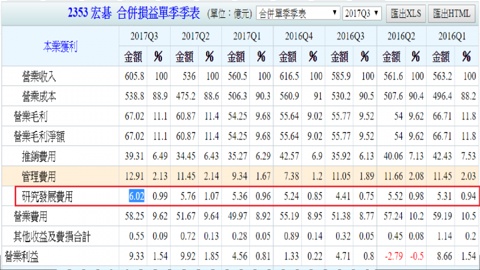Click the 2017Q2 column header

point(195,36)
